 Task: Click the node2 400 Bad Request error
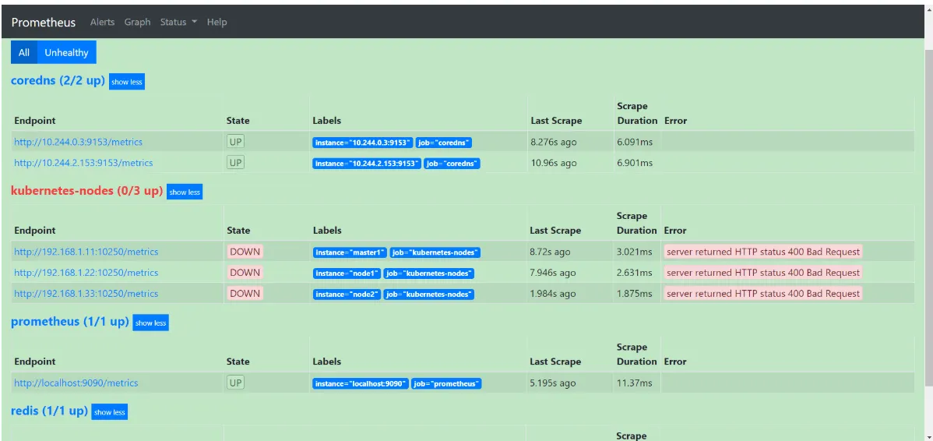click(x=763, y=294)
